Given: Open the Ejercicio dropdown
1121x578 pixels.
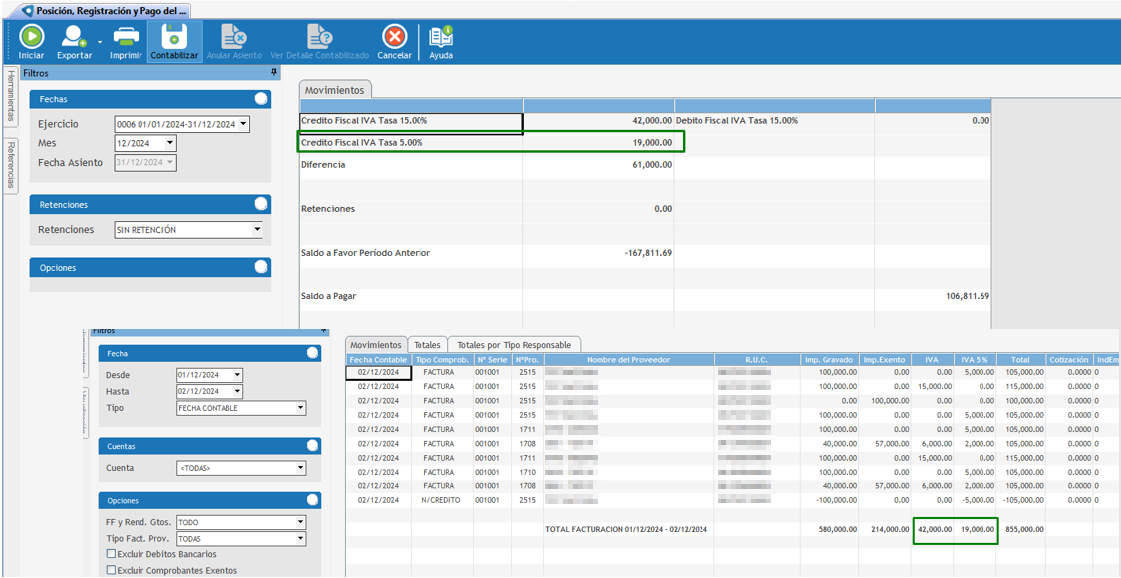Looking at the screenshot, I should pyautogui.click(x=244, y=125).
